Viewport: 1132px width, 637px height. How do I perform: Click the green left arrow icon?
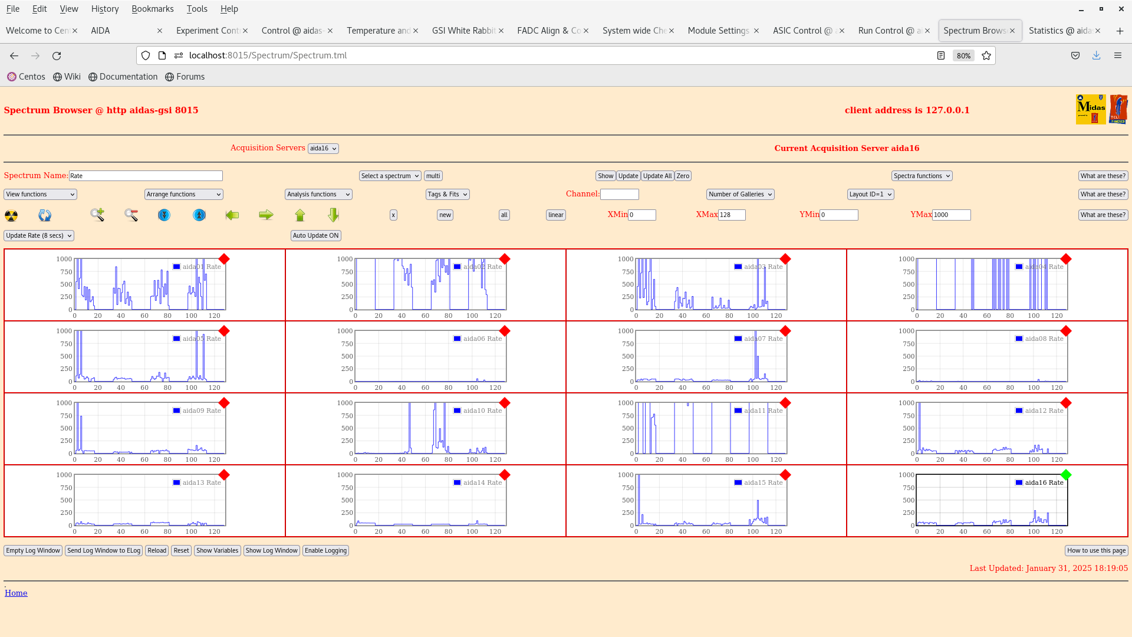(x=232, y=215)
